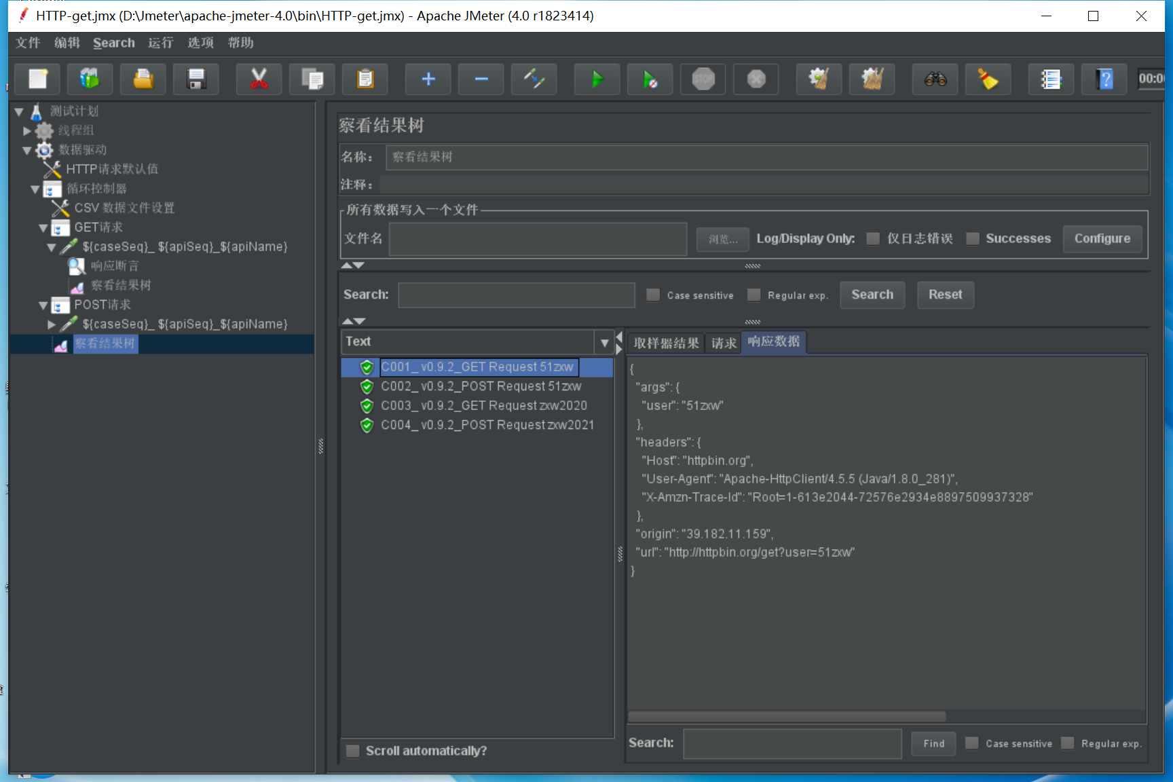This screenshot has width=1173, height=782.
Task: Switch to the 请求 tab
Action: click(724, 343)
